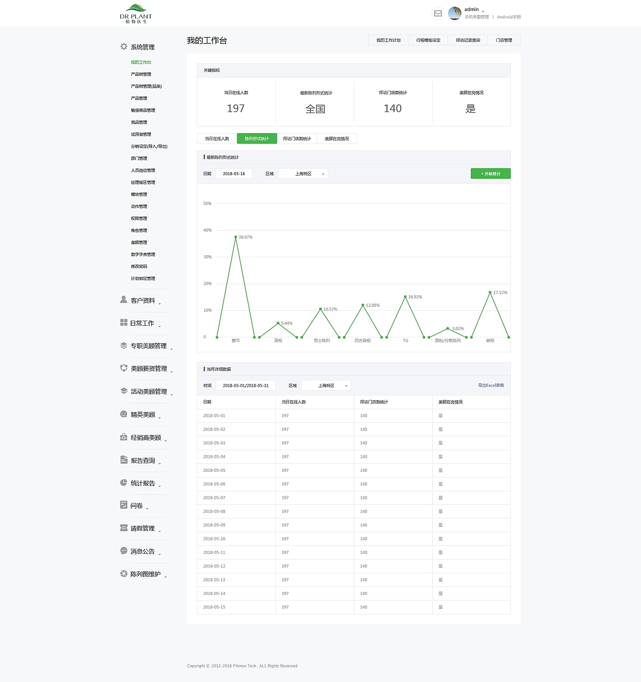The width and height of the screenshot is (641, 682).
Task: Click the green 开始统计 button
Action: (x=490, y=174)
